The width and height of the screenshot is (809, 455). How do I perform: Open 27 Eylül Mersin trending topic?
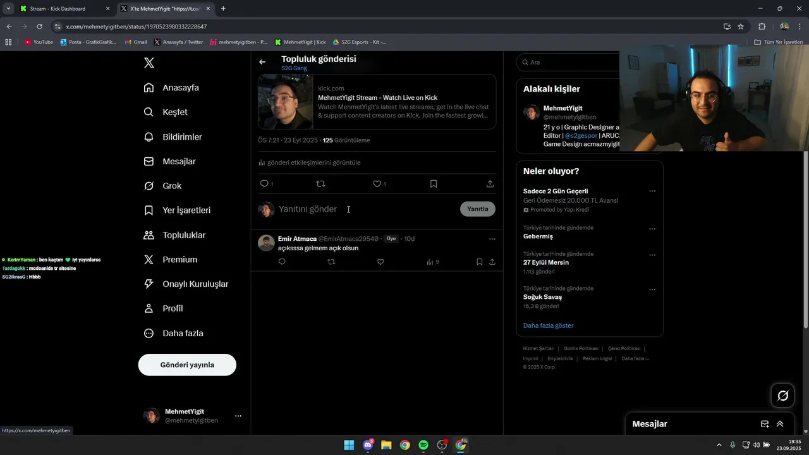pyautogui.click(x=546, y=262)
